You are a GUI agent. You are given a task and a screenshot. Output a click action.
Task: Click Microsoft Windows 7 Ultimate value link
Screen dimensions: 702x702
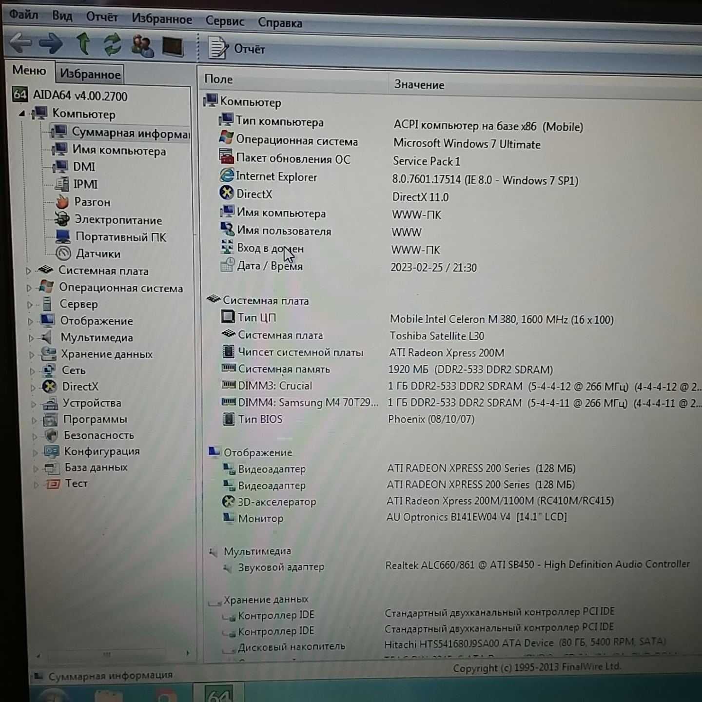tap(467, 144)
